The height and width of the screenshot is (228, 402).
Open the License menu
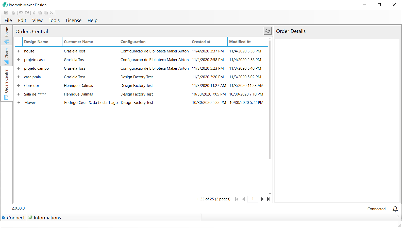(x=74, y=21)
